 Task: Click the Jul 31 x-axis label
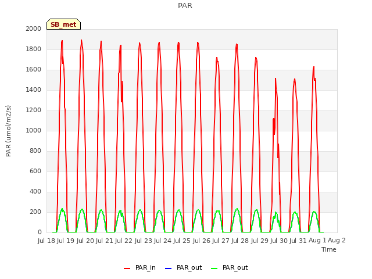click(298, 241)
